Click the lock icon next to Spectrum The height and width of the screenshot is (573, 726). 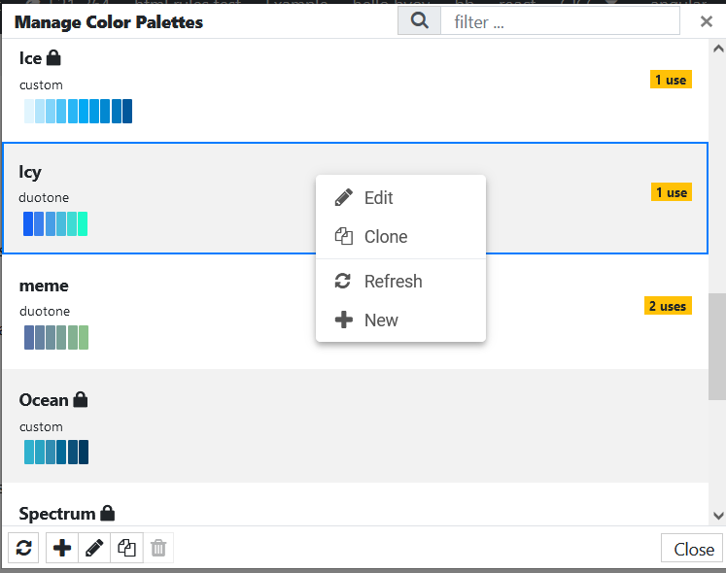pos(108,513)
